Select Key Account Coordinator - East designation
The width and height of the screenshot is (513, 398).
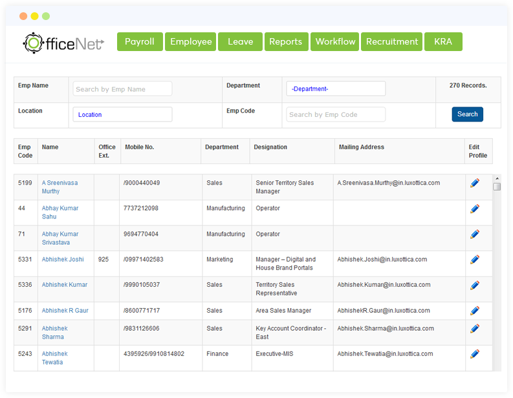pos(291,333)
